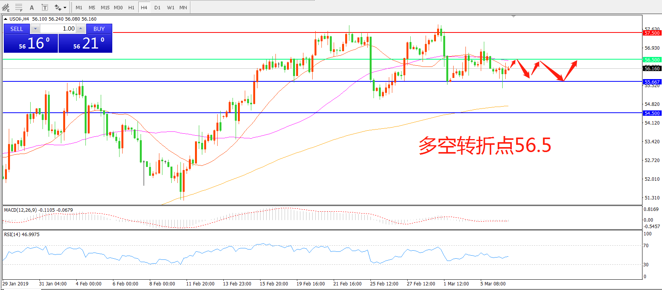Screen dimensions: 662x290
Task: Open the arrows tool dropdown arrow
Action: click(x=65, y=7)
